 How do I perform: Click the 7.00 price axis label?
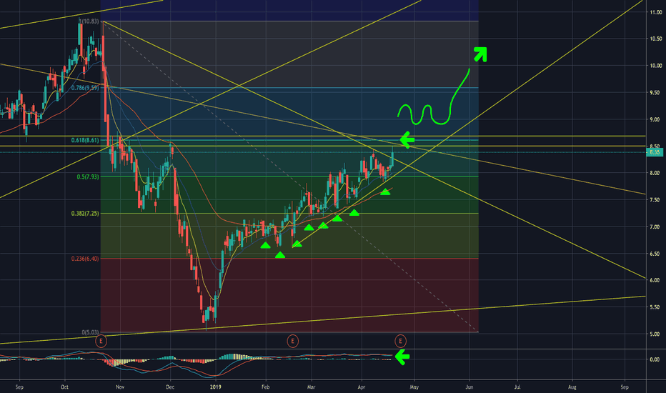click(656, 227)
